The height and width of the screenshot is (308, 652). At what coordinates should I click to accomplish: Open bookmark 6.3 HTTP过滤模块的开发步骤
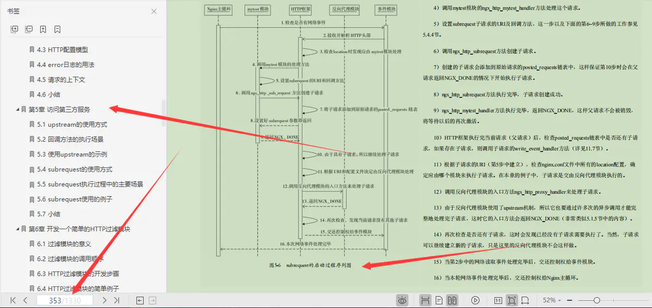(78, 274)
